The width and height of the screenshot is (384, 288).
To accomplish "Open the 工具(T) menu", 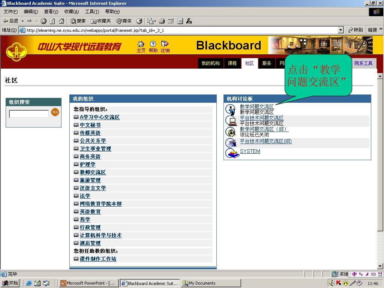I will click(x=92, y=12).
